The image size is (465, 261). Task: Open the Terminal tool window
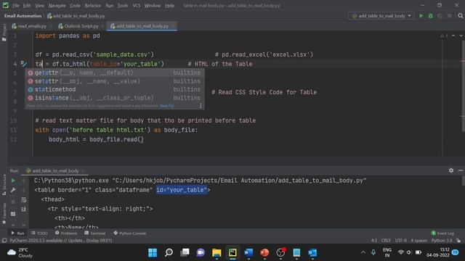coord(94,233)
